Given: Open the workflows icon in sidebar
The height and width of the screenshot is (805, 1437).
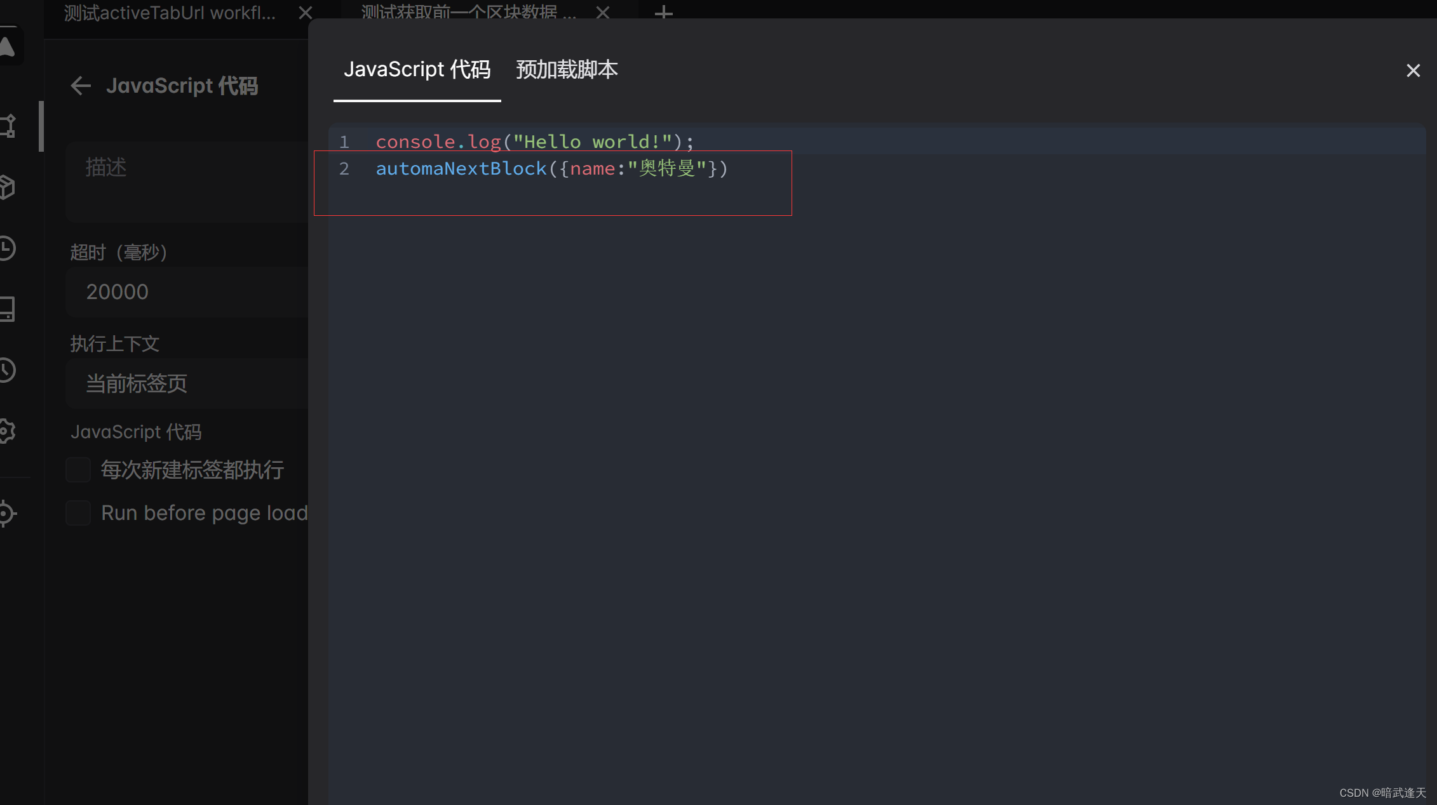Looking at the screenshot, I should (x=8, y=126).
